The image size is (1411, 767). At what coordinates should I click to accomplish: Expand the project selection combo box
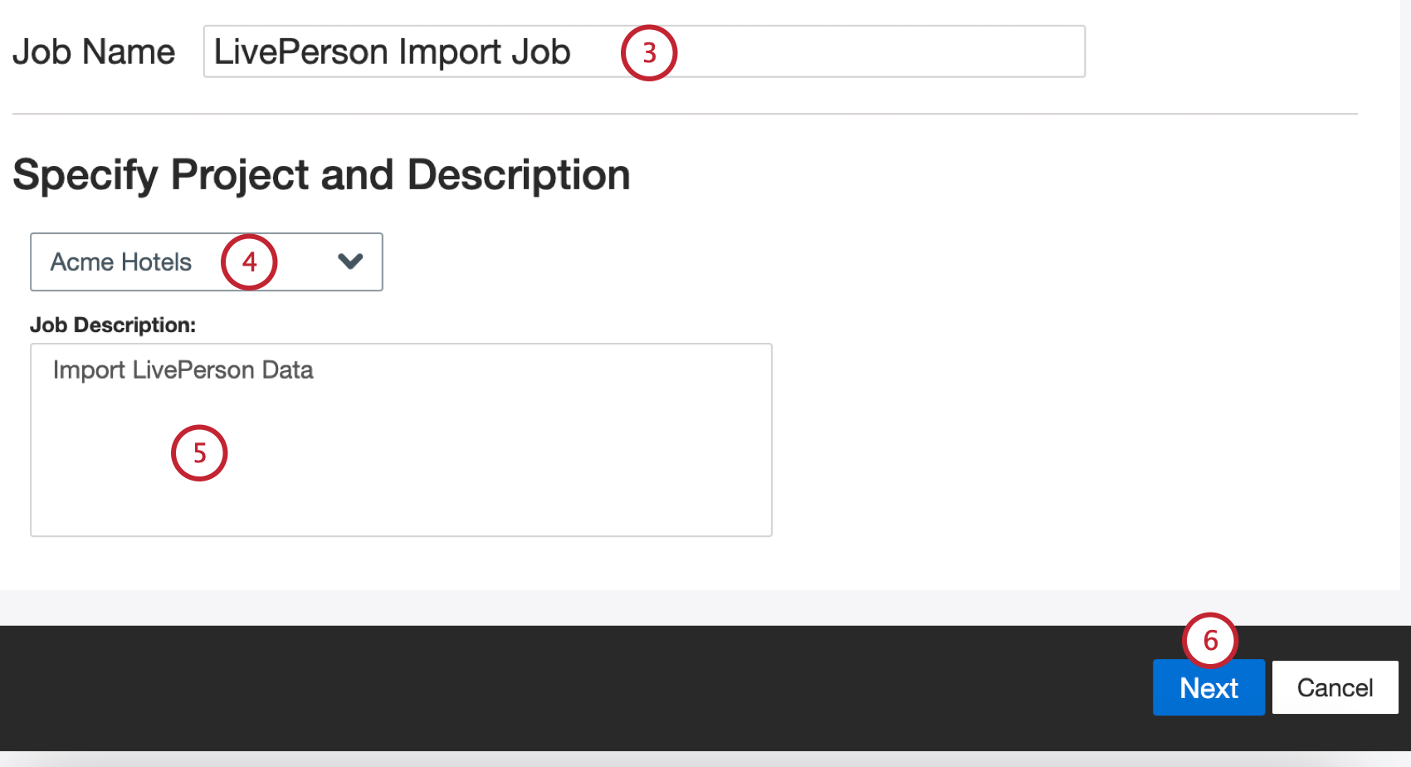click(206, 262)
